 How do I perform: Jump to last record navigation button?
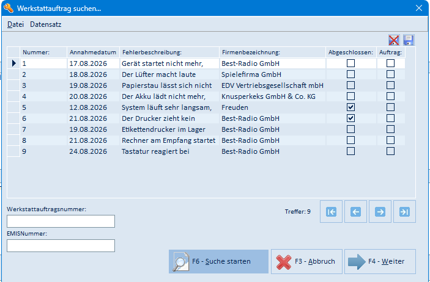click(x=404, y=212)
